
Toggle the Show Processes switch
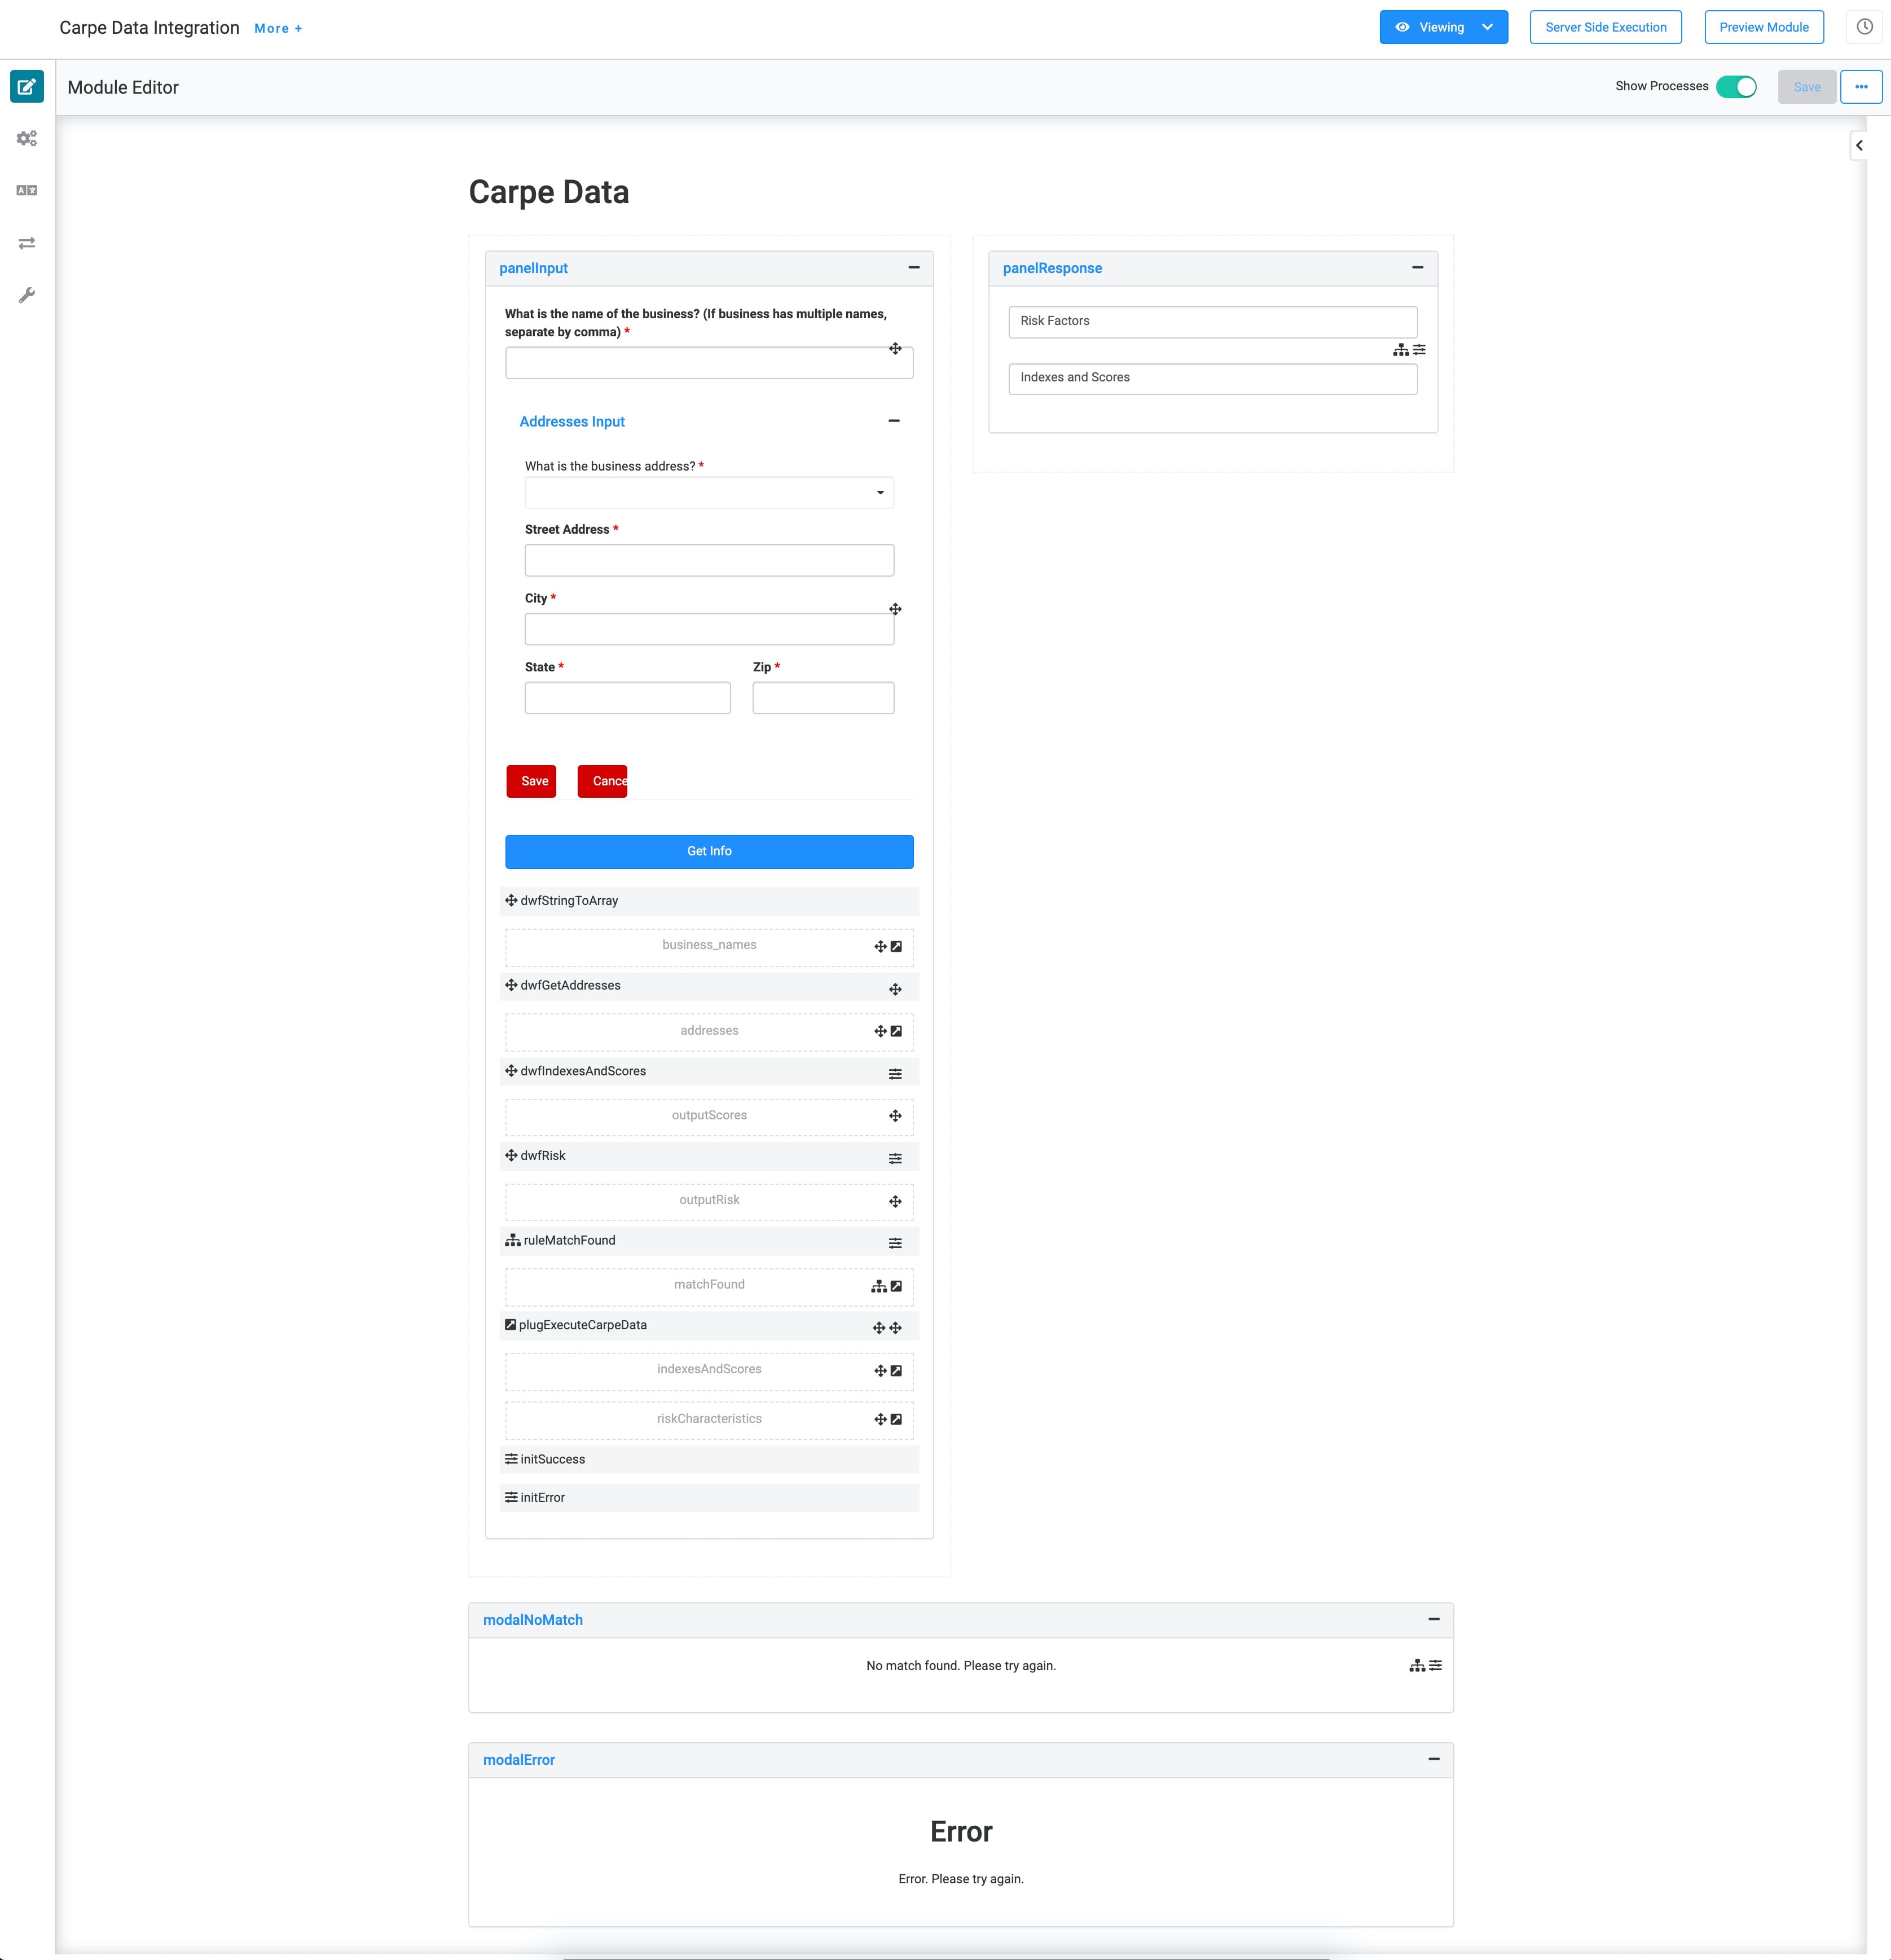click(x=1736, y=87)
